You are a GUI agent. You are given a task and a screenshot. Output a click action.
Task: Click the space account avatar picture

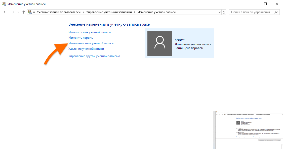tap(160, 43)
